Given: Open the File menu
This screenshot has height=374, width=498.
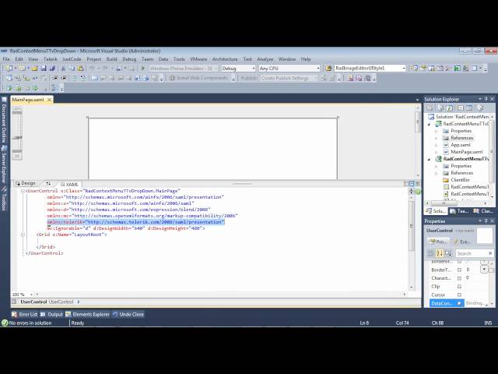Looking at the screenshot, I should point(6,59).
